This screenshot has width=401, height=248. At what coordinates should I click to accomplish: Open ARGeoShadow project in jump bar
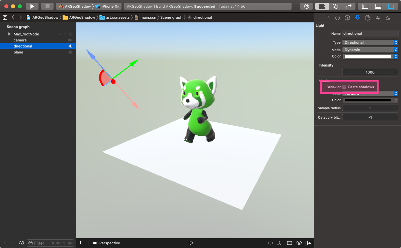pos(43,17)
